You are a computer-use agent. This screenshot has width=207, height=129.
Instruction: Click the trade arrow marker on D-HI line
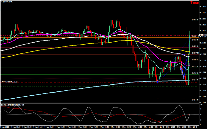point(190,38)
